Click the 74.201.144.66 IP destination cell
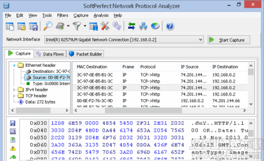 [x=226, y=101]
